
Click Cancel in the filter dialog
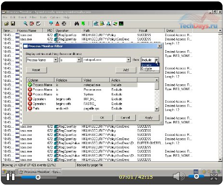pyautogui.click(x=125, y=118)
